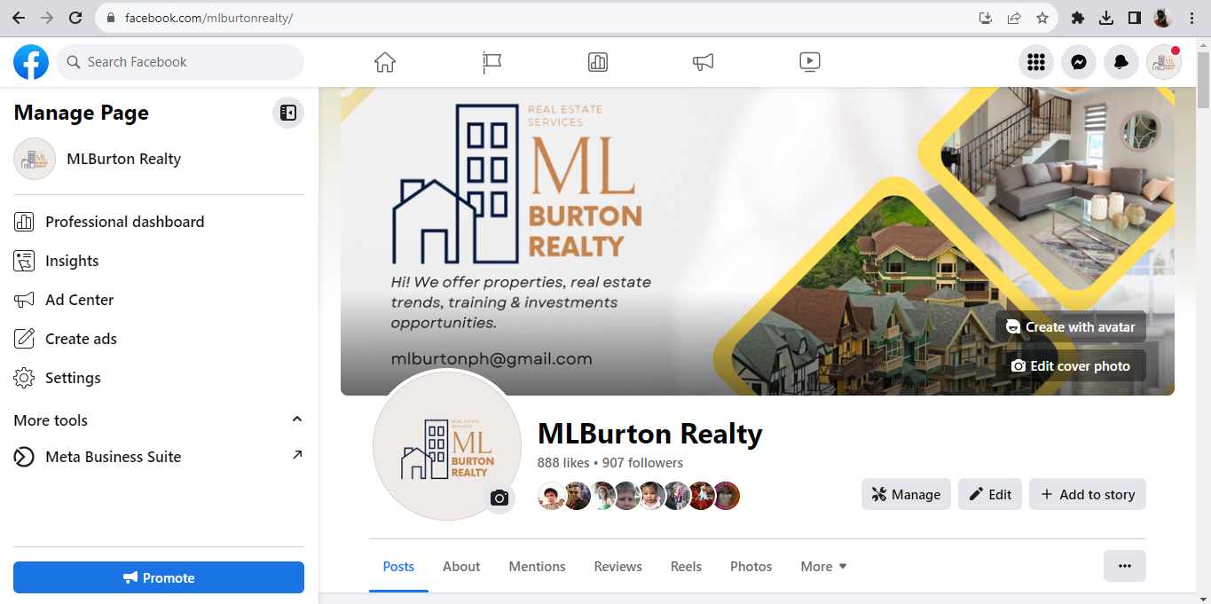Screen dimensions: 1211x604
Task: Open the account profile picture in the top right corner
Action: click(1164, 62)
